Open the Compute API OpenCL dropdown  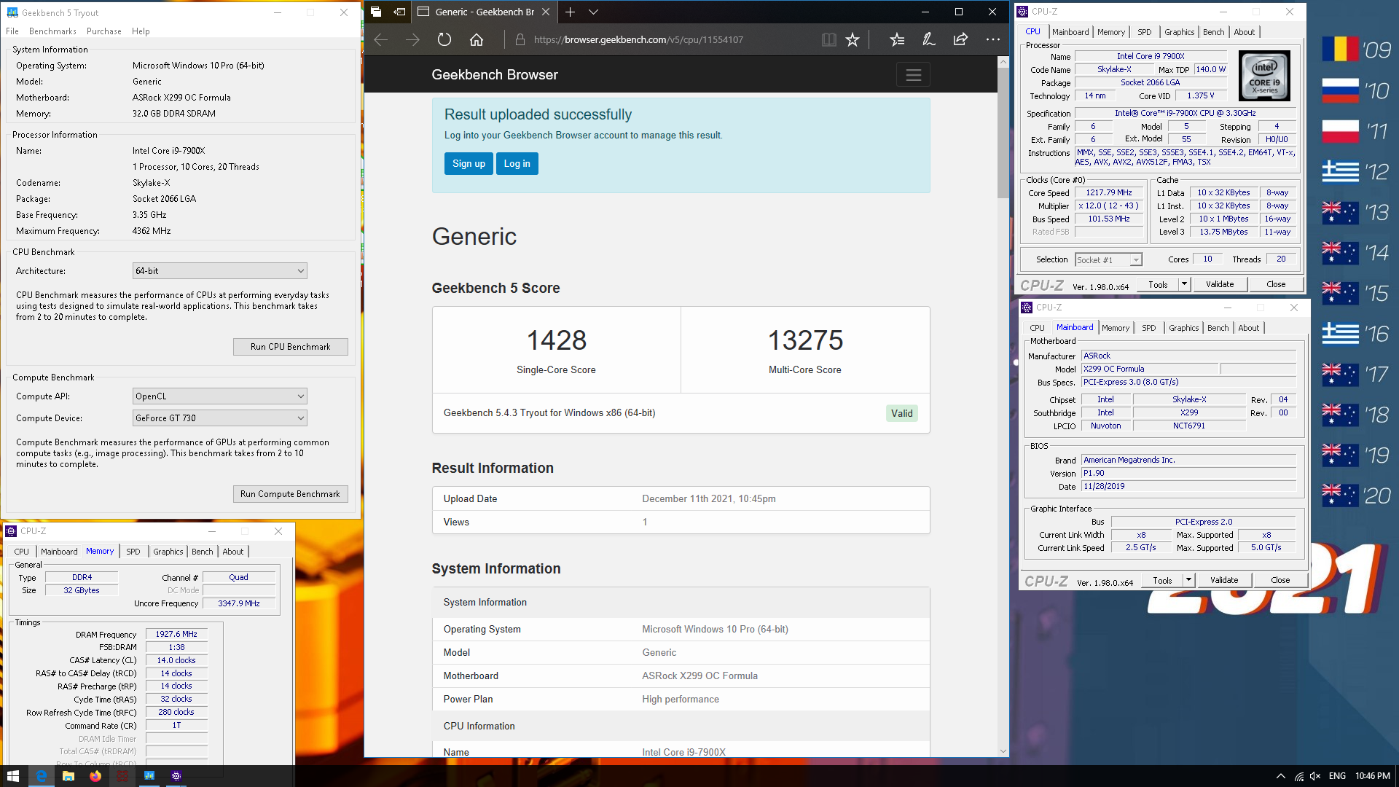coord(219,396)
